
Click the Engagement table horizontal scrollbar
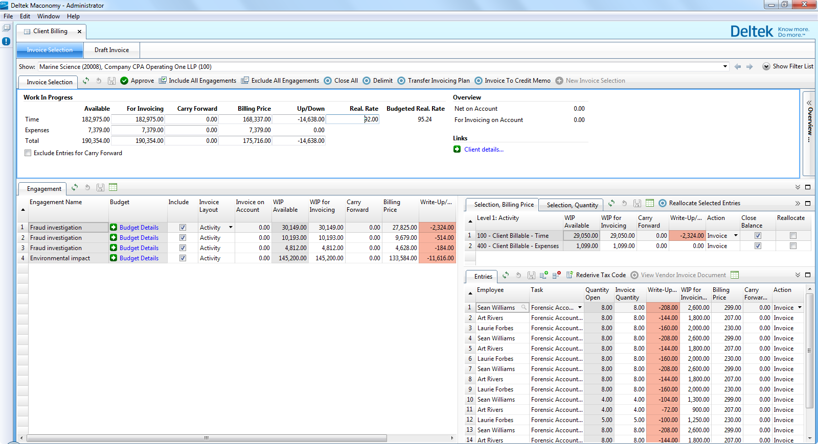(x=207, y=438)
